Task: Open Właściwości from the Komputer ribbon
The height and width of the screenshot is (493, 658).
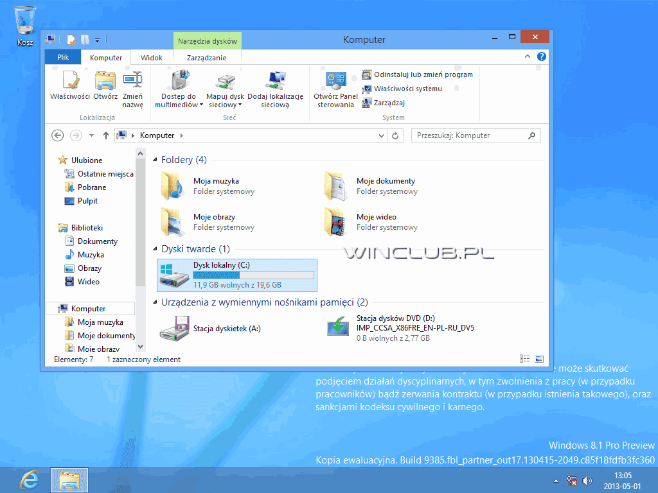Action: 71,87
